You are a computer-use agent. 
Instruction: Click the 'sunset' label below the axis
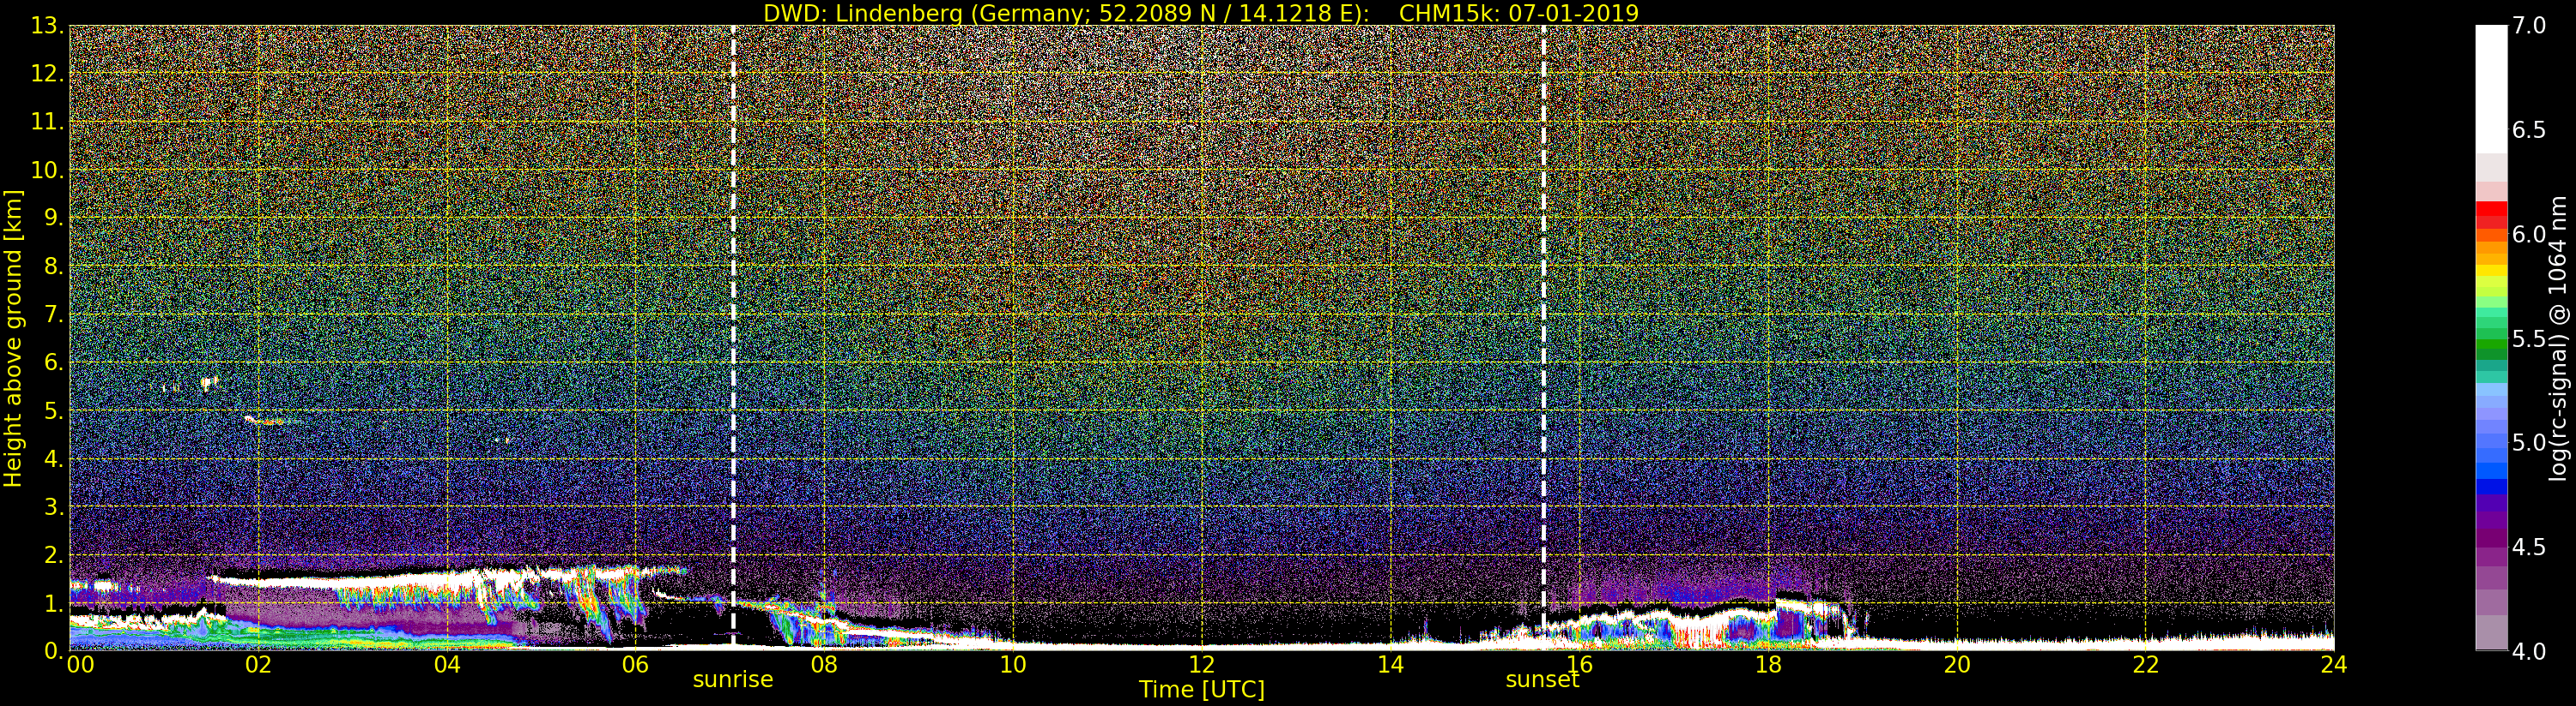point(1542,679)
